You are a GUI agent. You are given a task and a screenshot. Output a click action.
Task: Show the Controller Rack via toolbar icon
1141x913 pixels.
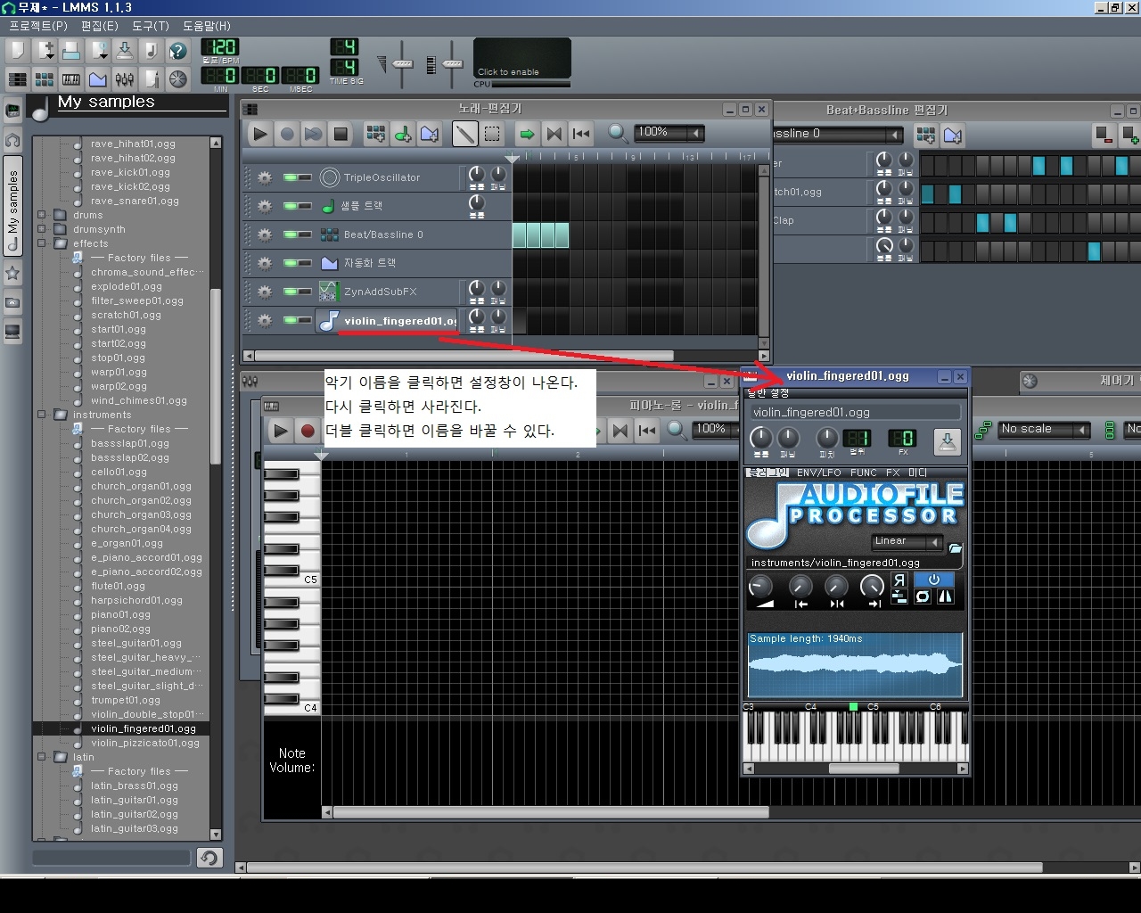point(177,79)
